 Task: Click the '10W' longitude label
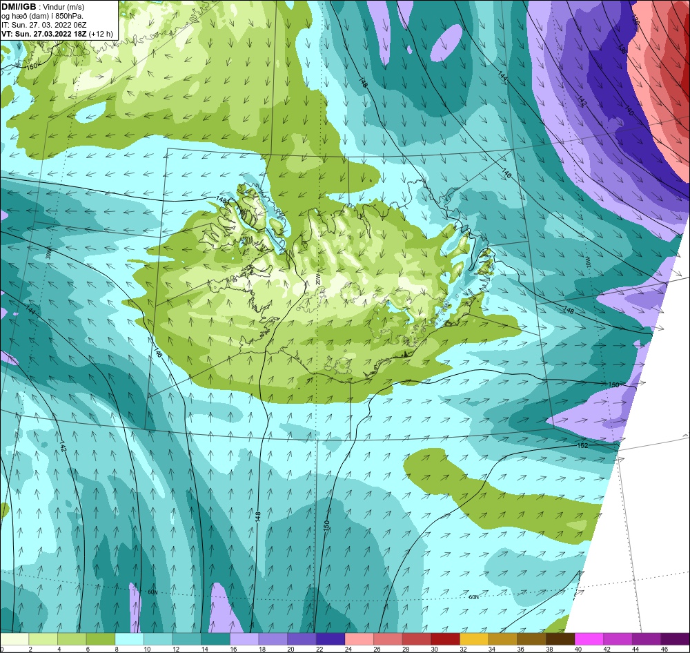[x=587, y=262]
